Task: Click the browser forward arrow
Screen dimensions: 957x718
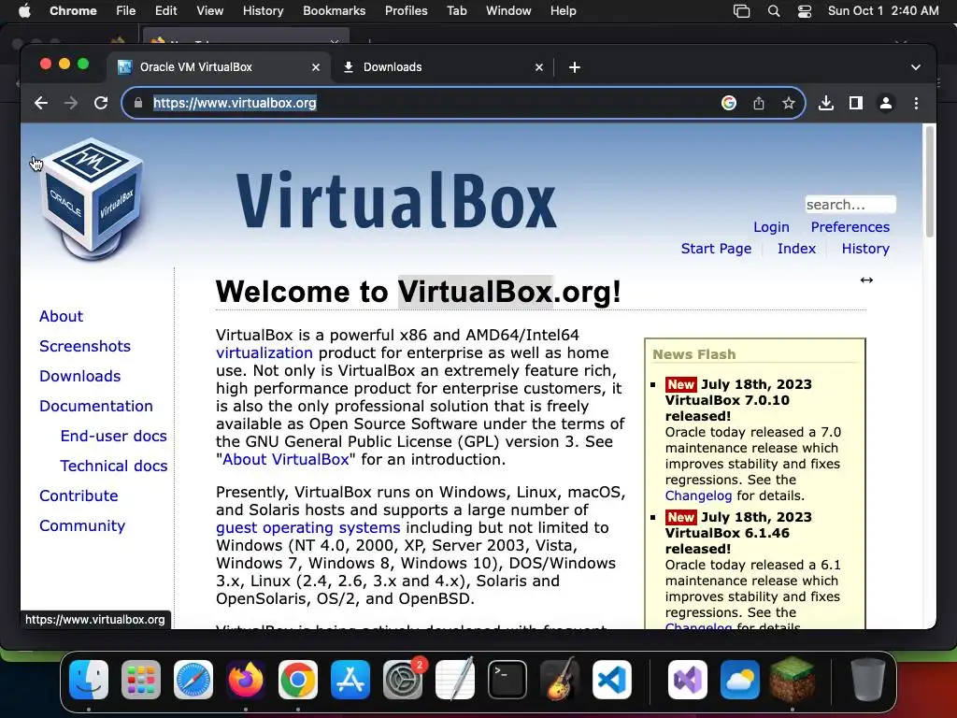Action: click(71, 103)
